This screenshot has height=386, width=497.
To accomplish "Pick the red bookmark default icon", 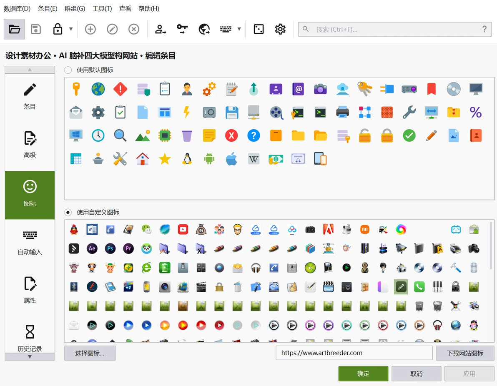I will [x=432, y=89].
